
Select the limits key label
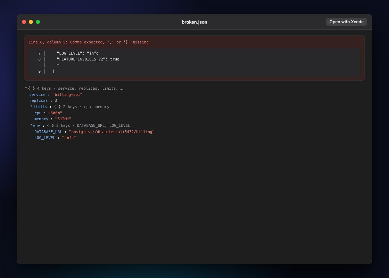pos(40,107)
